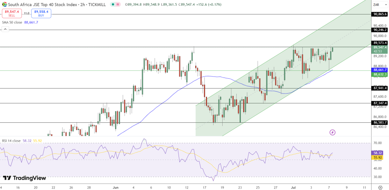
Task: Click the purple RSI axis label 58.32
Action: pyautogui.click(x=378, y=153)
